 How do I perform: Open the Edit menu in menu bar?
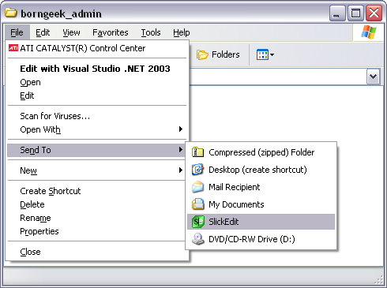43,32
